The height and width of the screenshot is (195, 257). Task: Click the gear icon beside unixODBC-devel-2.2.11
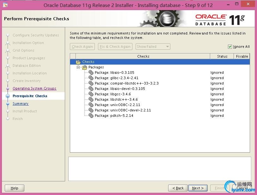coord(91,110)
